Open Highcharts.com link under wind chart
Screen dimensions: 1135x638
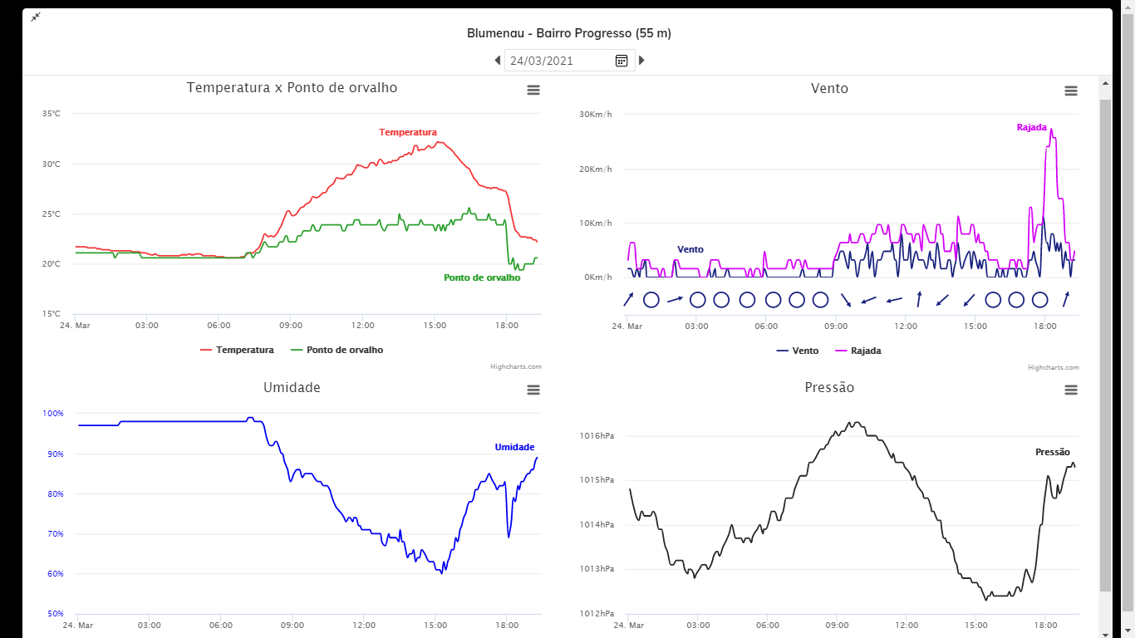click(x=1054, y=367)
